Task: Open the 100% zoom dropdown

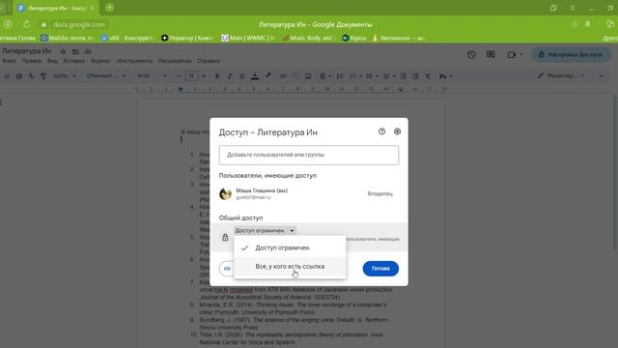Action: pyautogui.click(x=65, y=75)
